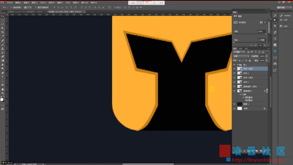Click blue star icon in panel dock
This screenshot has height=165, width=293.
[x=275, y=51]
